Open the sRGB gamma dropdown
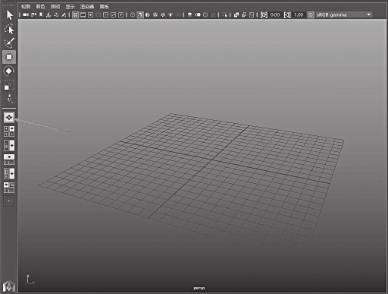 click(x=344, y=15)
